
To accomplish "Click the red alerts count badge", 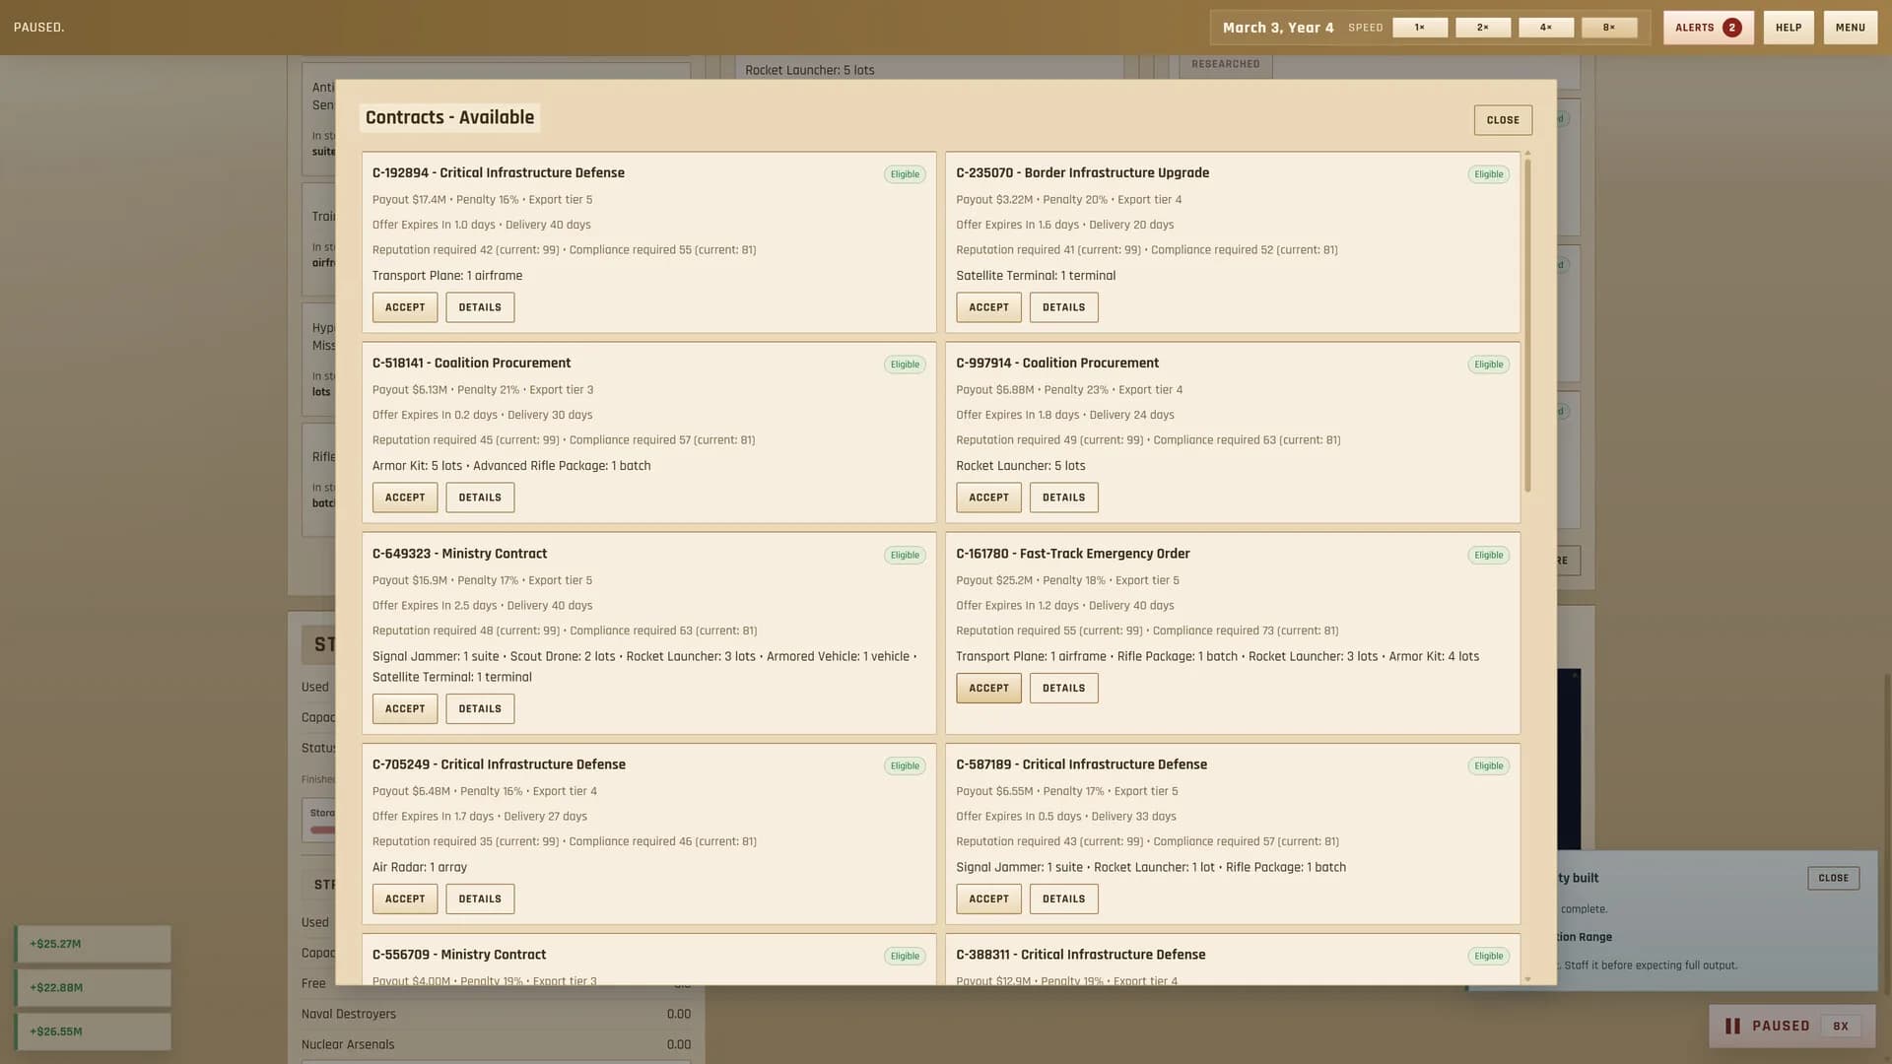I will tap(1731, 28).
